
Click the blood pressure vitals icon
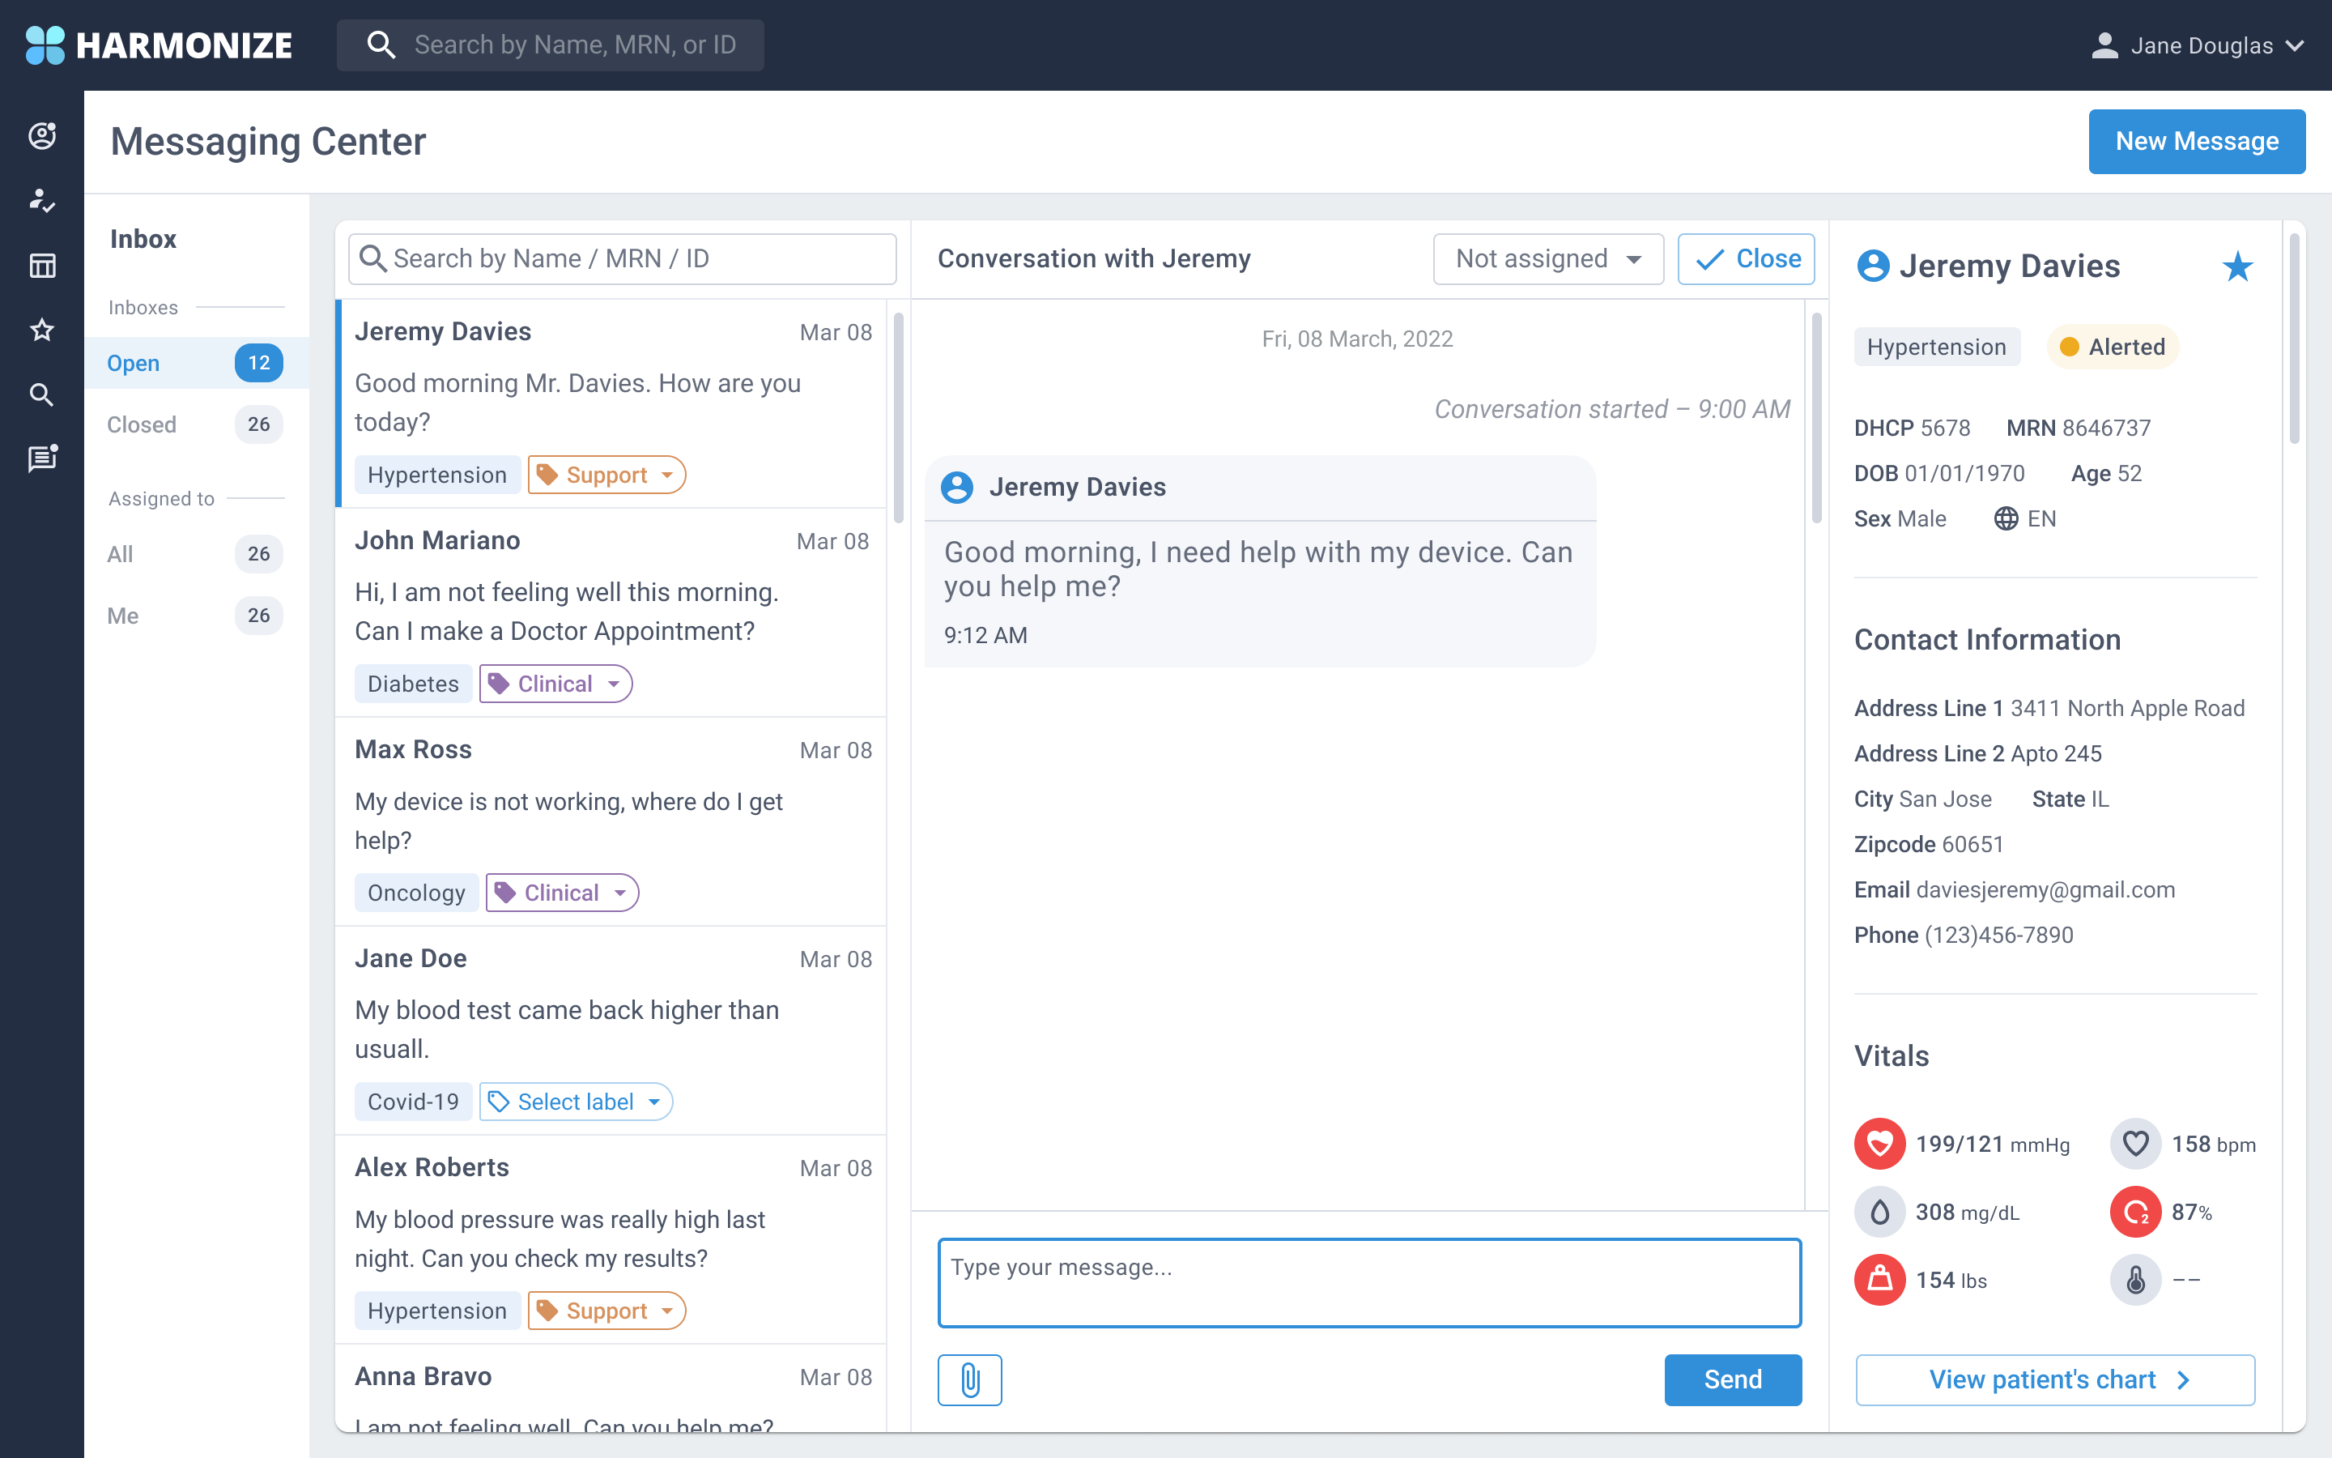pos(1879,1144)
